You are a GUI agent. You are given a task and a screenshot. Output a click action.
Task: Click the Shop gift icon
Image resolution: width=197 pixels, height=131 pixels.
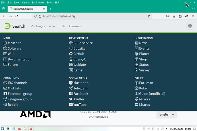[136, 59]
